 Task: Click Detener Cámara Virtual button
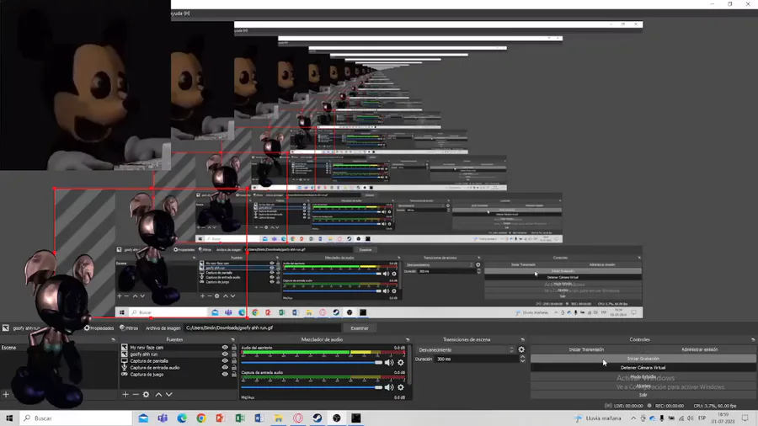pos(643,368)
